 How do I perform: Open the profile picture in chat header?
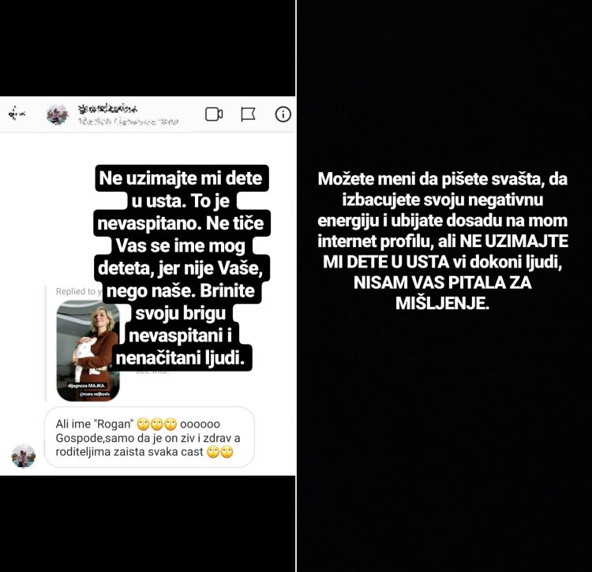[58, 114]
